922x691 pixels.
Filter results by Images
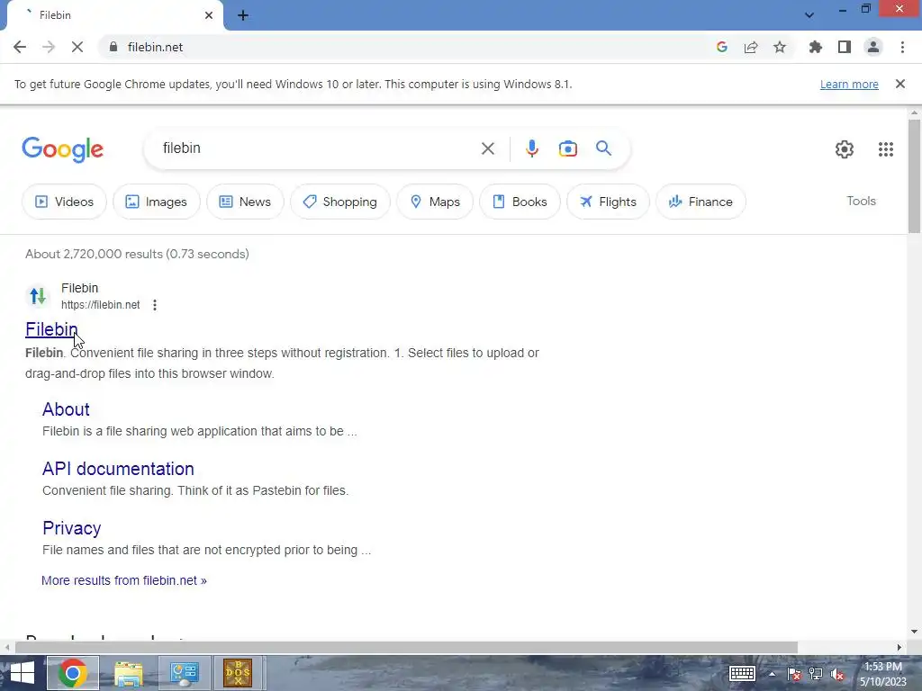click(157, 202)
